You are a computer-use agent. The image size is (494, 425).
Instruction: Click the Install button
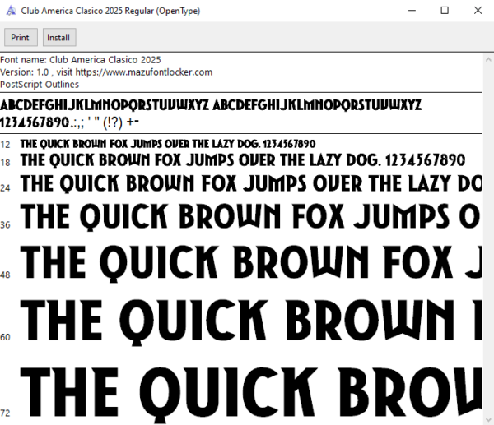(59, 37)
